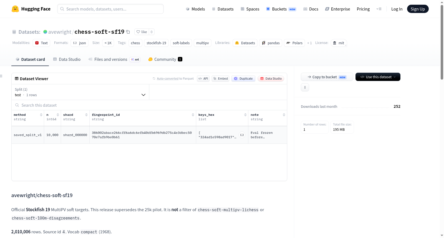This screenshot has height=238, width=444.
Task: Select the chess tag
Action: [x=135, y=43]
